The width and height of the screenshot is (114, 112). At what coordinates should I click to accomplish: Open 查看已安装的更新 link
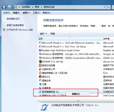coord(15,25)
